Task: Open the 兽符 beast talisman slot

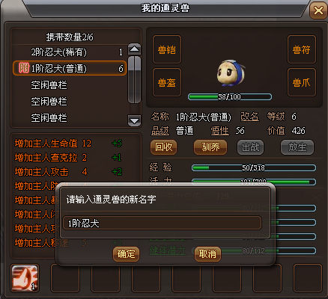Action: click(x=302, y=49)
